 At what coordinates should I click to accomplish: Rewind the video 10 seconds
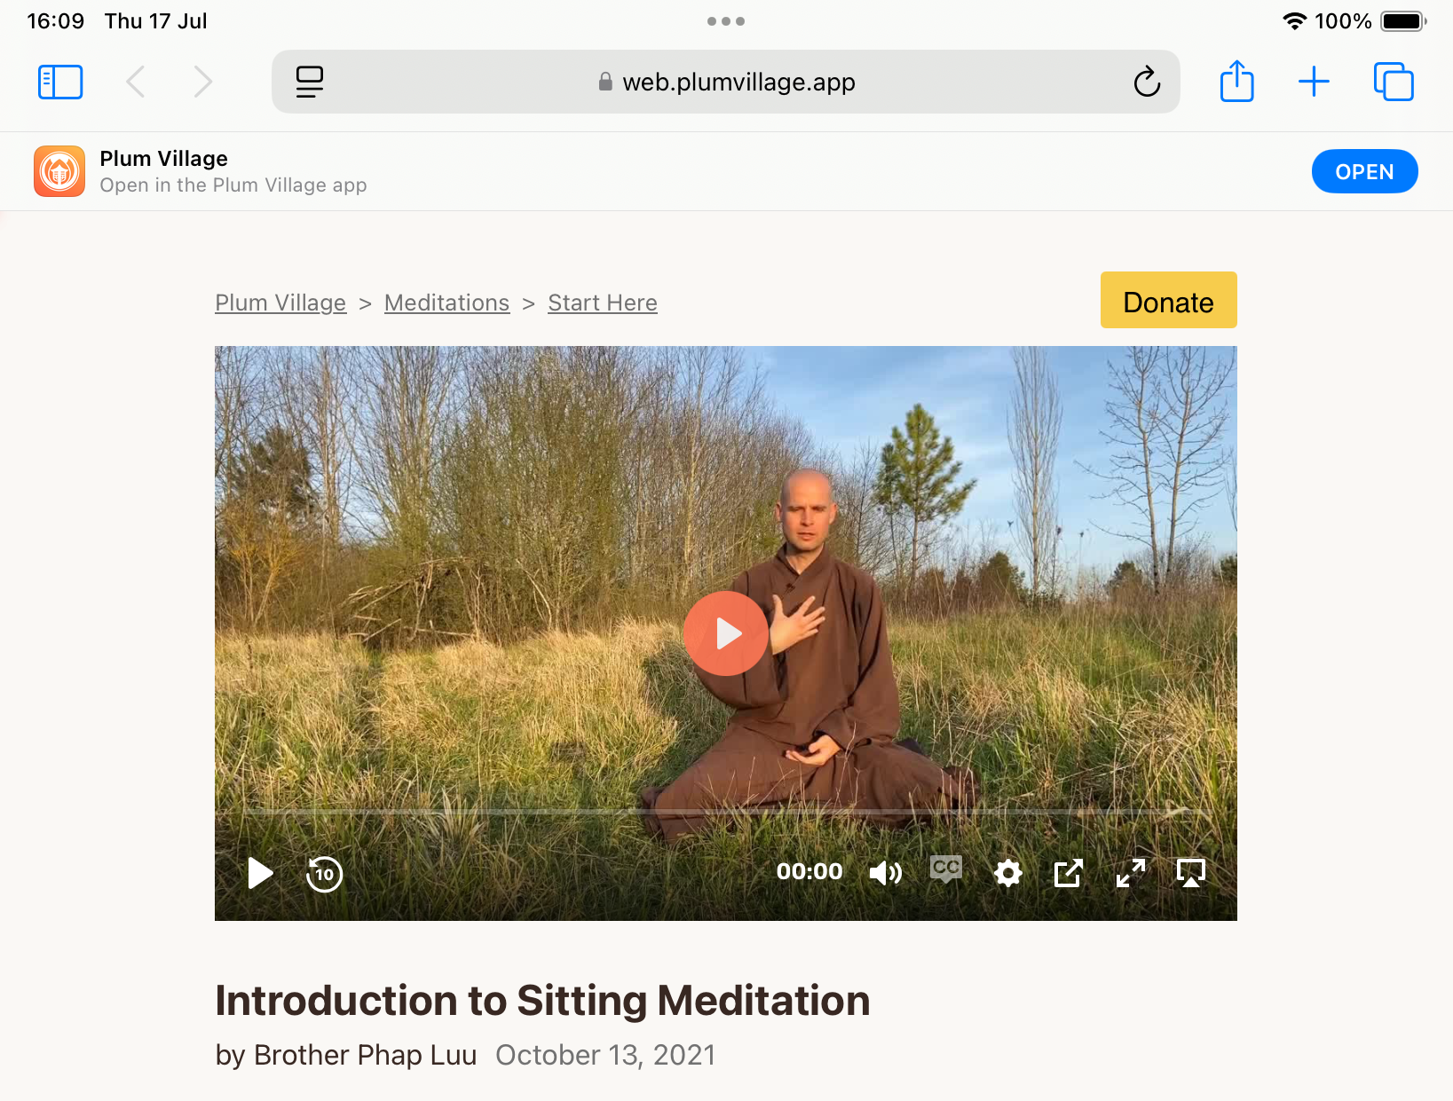[324, 874]
